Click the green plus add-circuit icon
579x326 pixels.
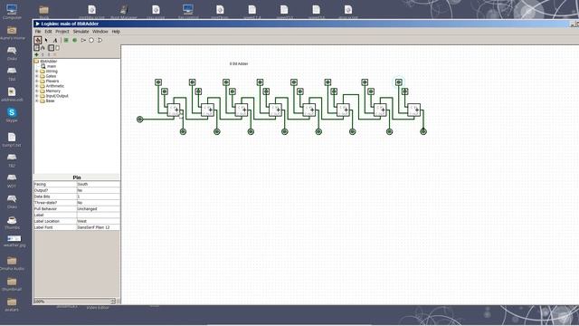[x=36, y=54]
